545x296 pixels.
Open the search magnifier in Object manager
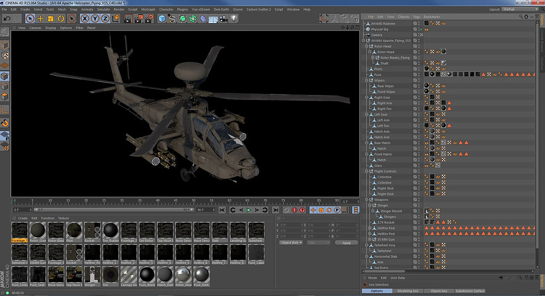[x=521, y=16]
